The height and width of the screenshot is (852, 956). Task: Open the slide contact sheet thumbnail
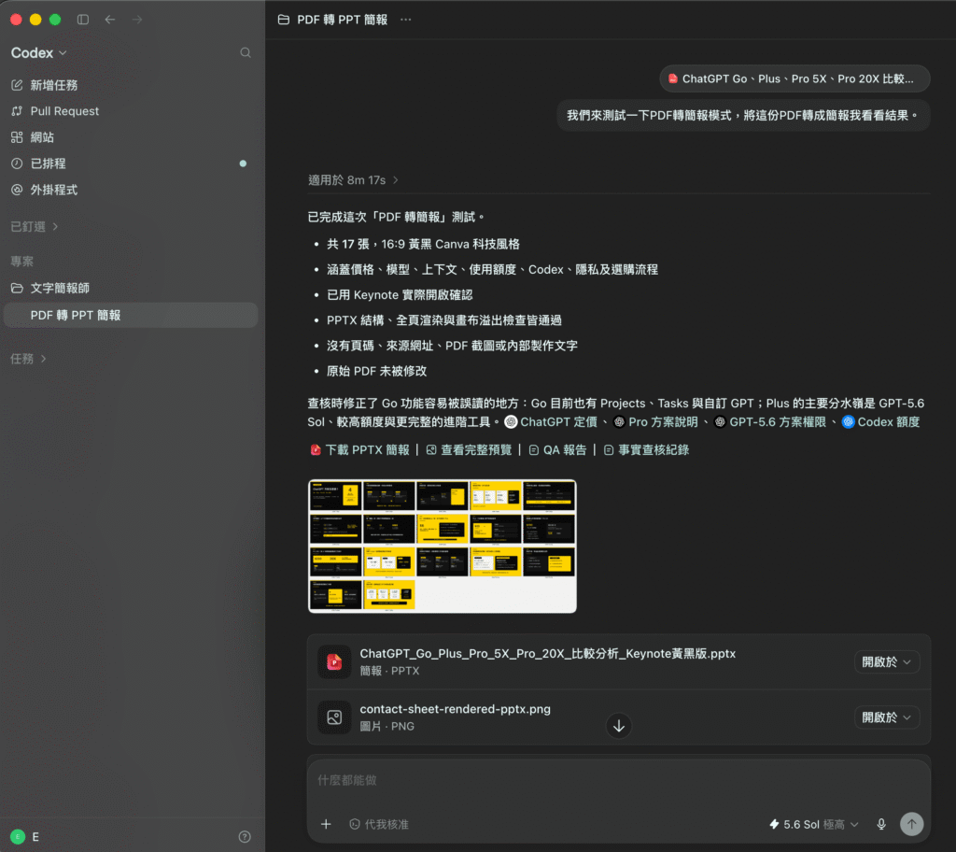pos(442,547)
